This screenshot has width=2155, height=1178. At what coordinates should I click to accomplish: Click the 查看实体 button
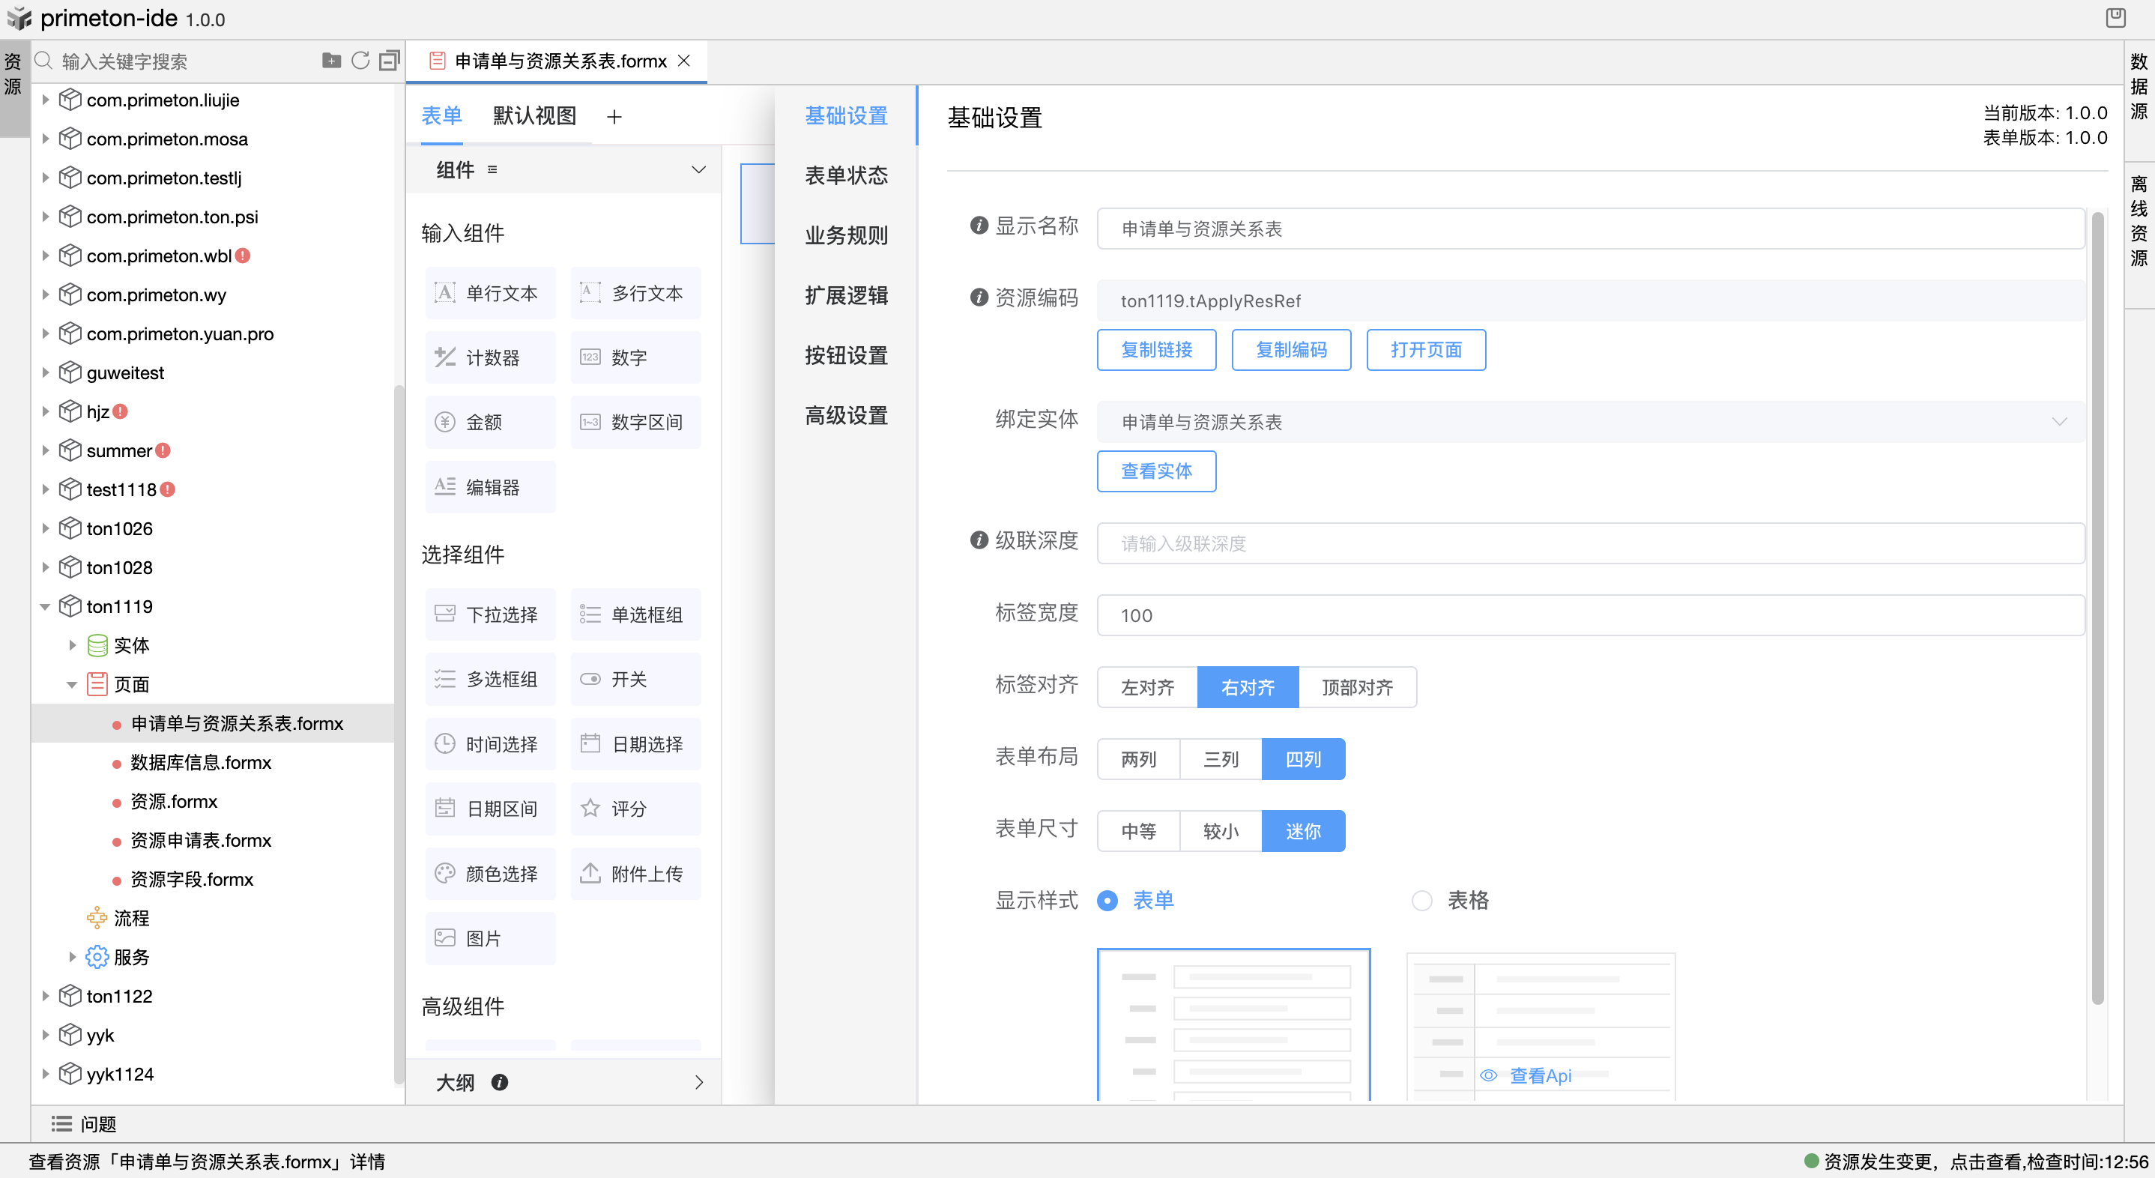pyautogui.click(x=1156, y=471)
